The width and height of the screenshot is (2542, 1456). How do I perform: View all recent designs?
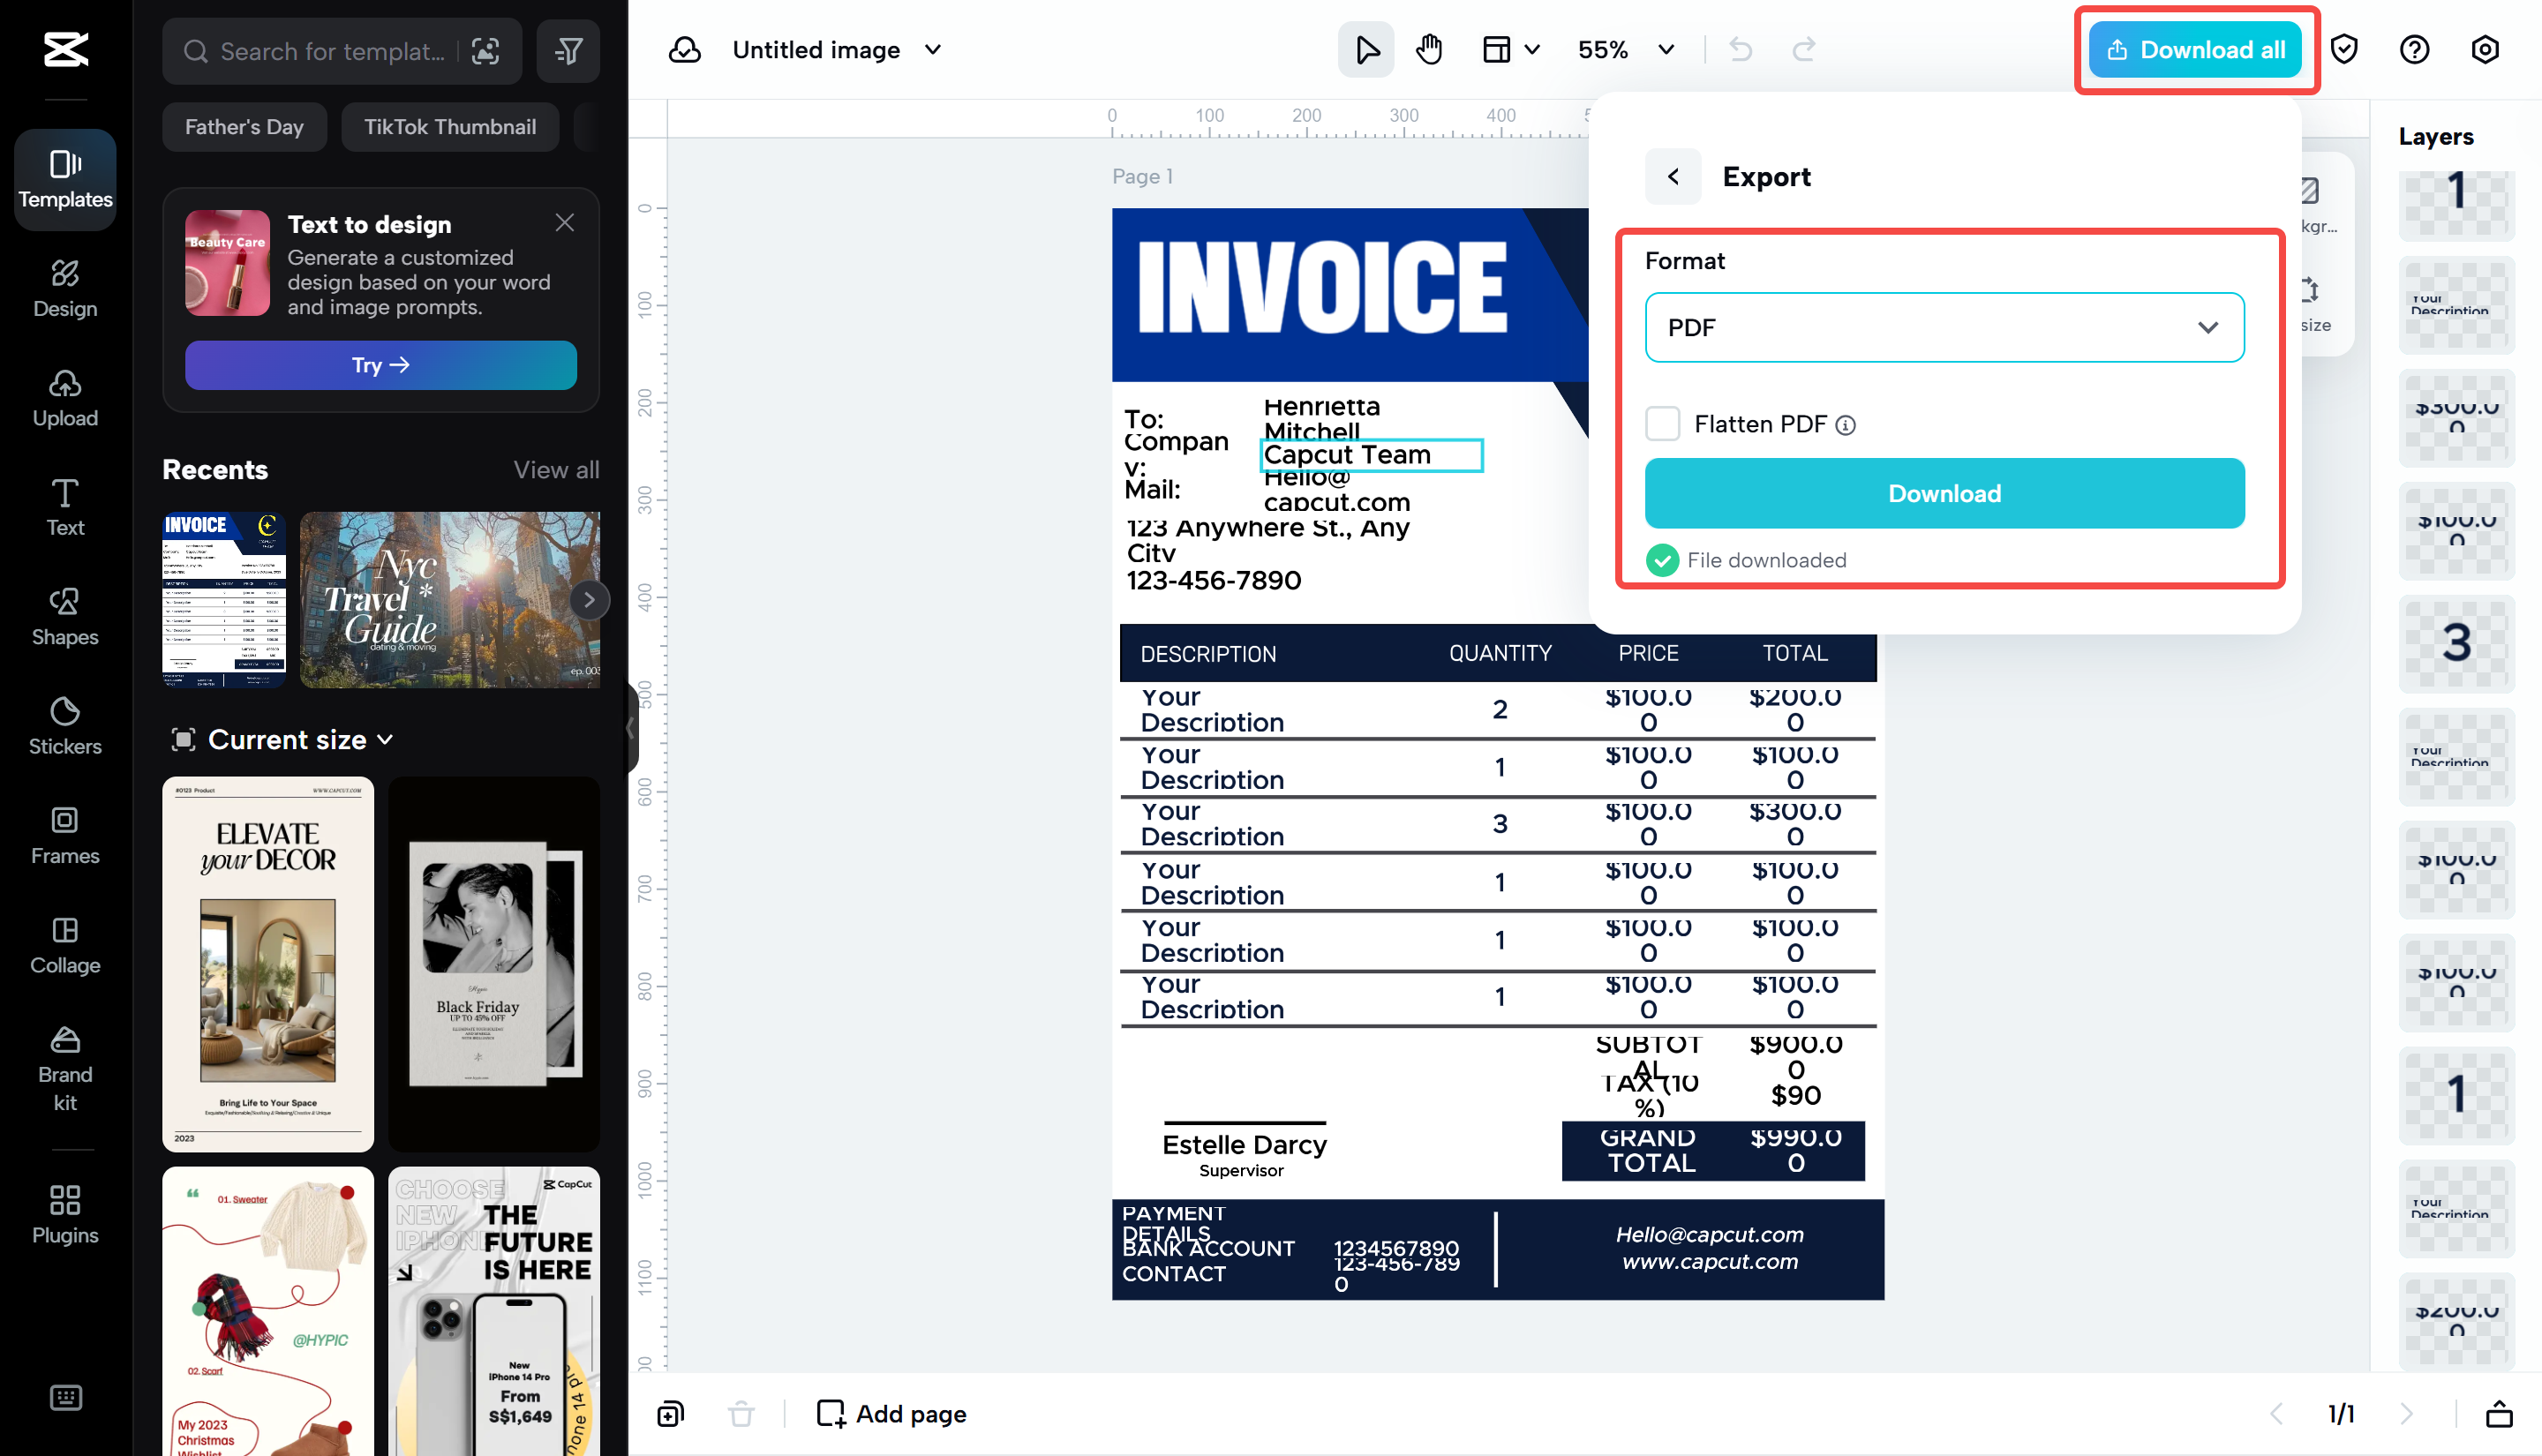[x=556, y=469]
